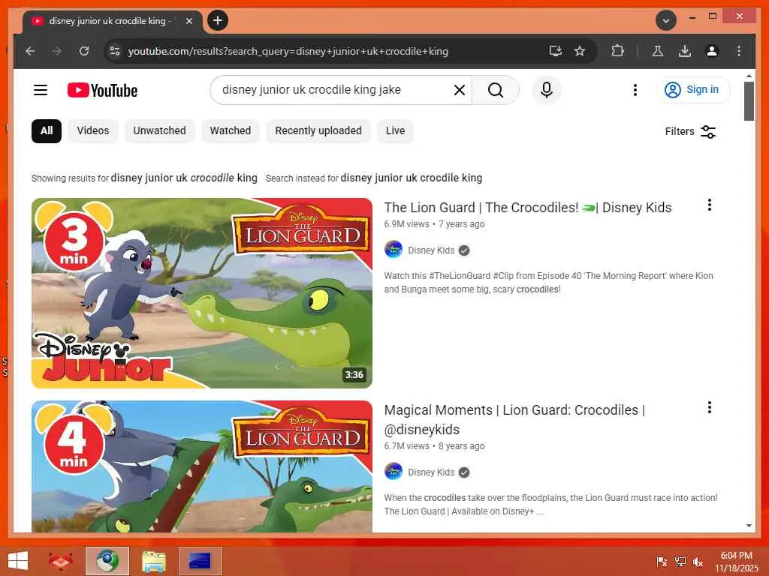Image resolution: width=769 pixels, height=576 pixels.
Task: Click the page vertical scrollbar thumb
Action: [749, 101]
